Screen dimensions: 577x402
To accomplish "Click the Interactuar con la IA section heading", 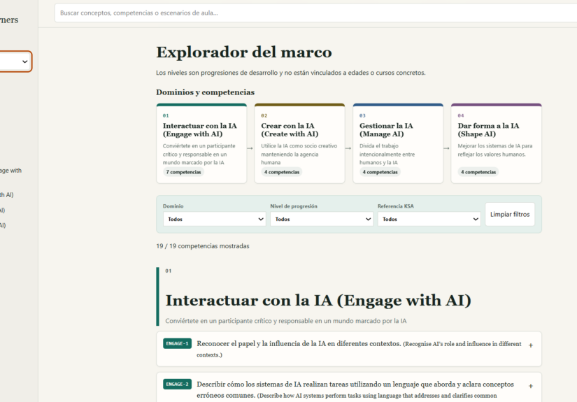I will 318,301.
